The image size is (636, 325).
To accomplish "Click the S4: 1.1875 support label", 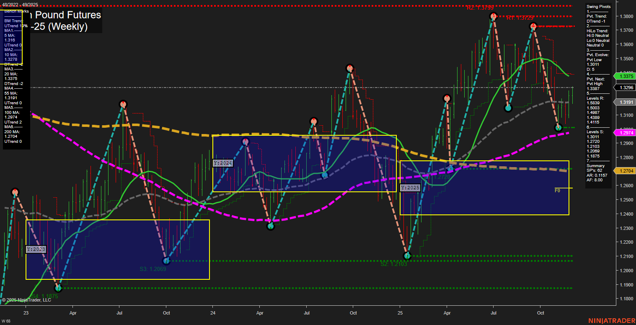I will pyautogui.click(x=44, y=296).
